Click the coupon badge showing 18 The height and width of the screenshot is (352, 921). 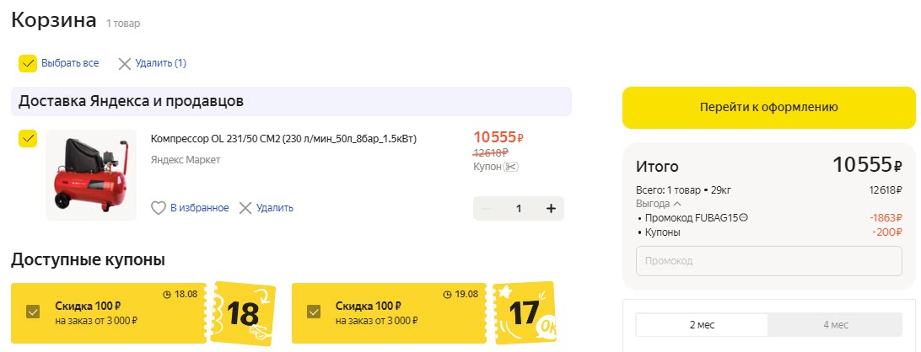coord(243,313)
